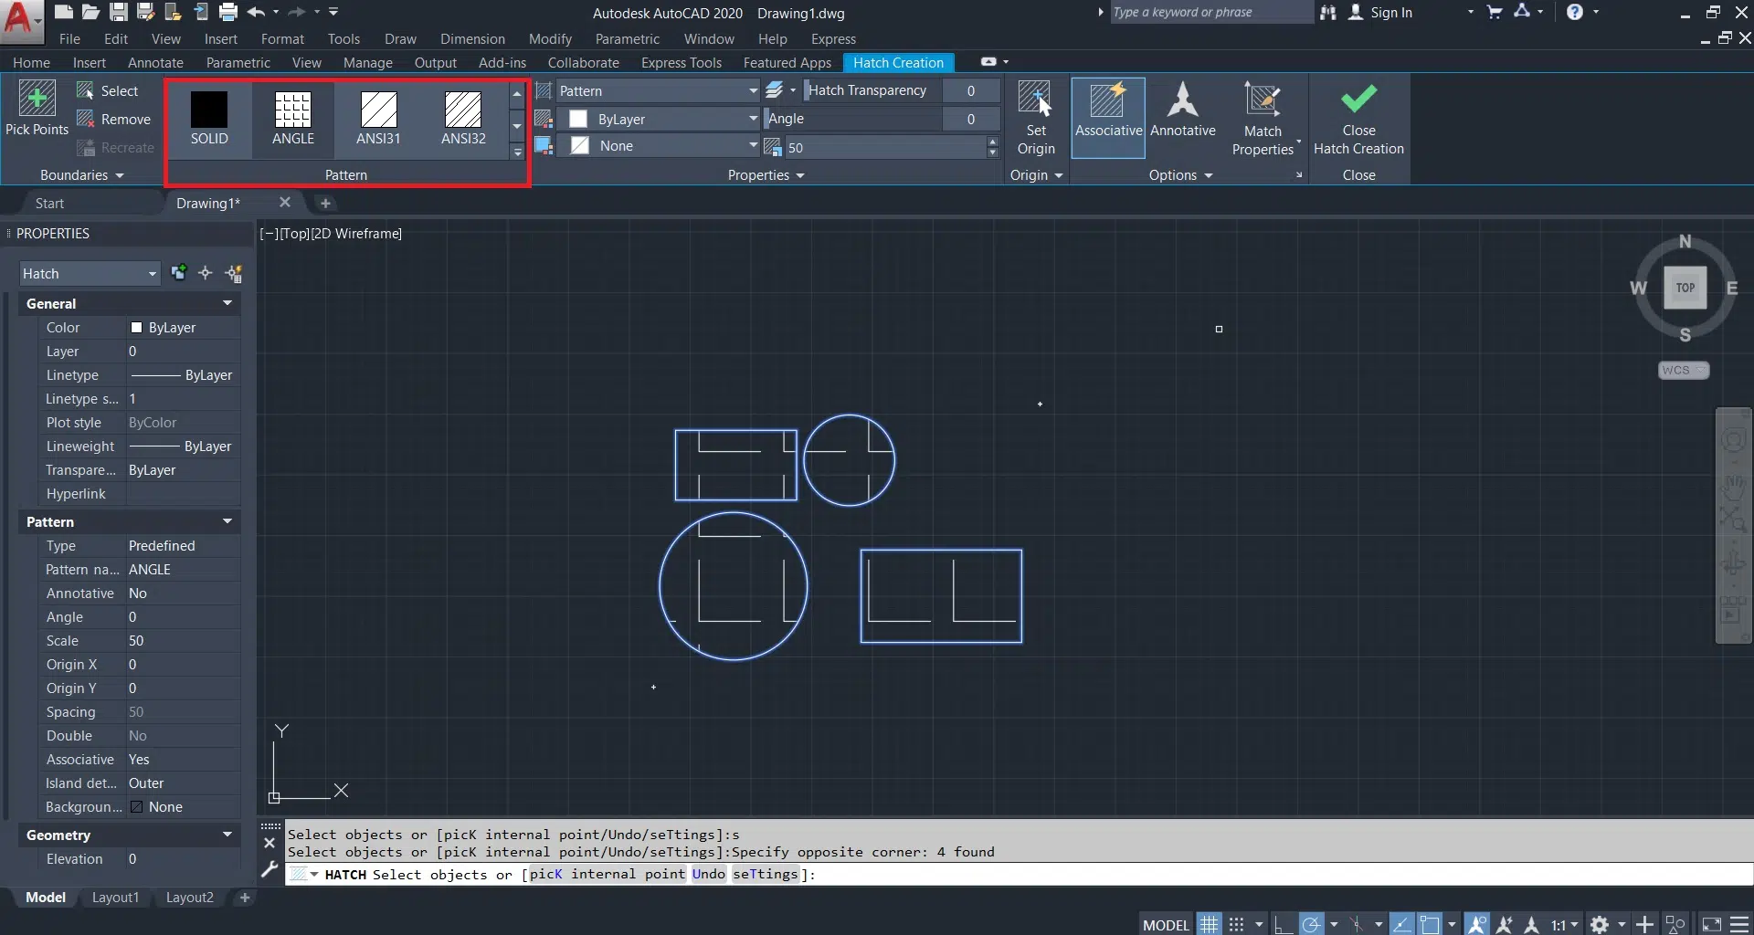Click the Quick Select icon in Properties

tap(234, 273)
